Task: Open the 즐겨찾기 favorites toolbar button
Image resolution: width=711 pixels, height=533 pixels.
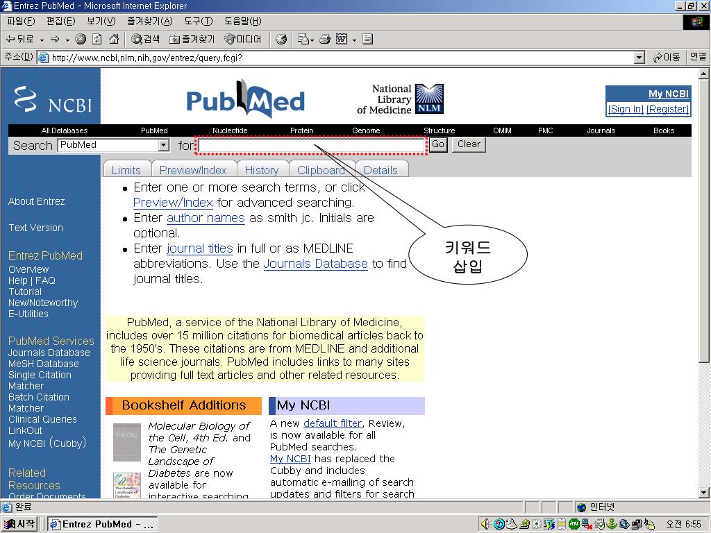Action: click(192, 40)
